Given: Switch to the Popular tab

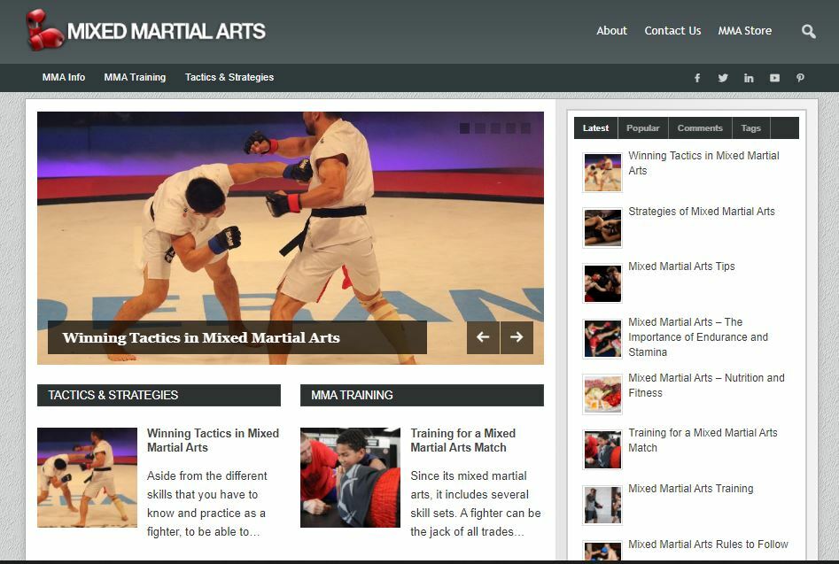Looking at the screenshot, I should point(642,128).
